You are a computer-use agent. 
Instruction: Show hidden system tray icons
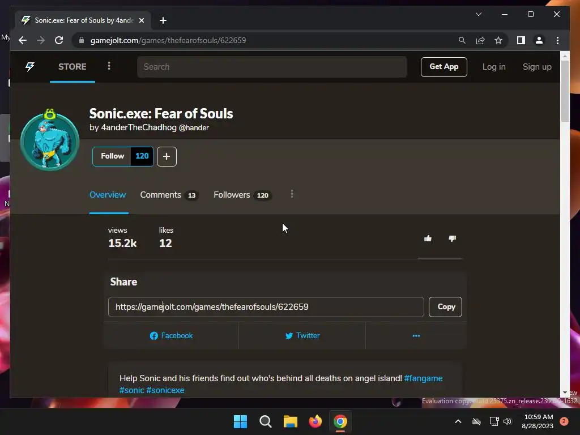[458, 421]
